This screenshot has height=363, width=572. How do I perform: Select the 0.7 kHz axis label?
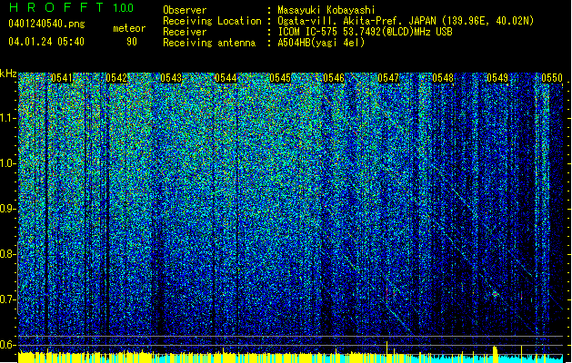click(x=8, y=299)
